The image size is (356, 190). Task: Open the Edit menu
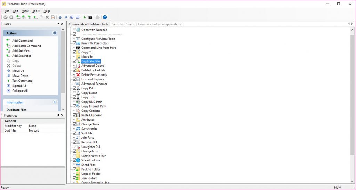(x=16, y=11)
